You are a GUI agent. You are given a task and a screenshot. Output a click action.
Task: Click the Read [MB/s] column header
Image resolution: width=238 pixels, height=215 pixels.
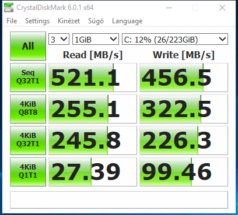click(x=93, y=55)
